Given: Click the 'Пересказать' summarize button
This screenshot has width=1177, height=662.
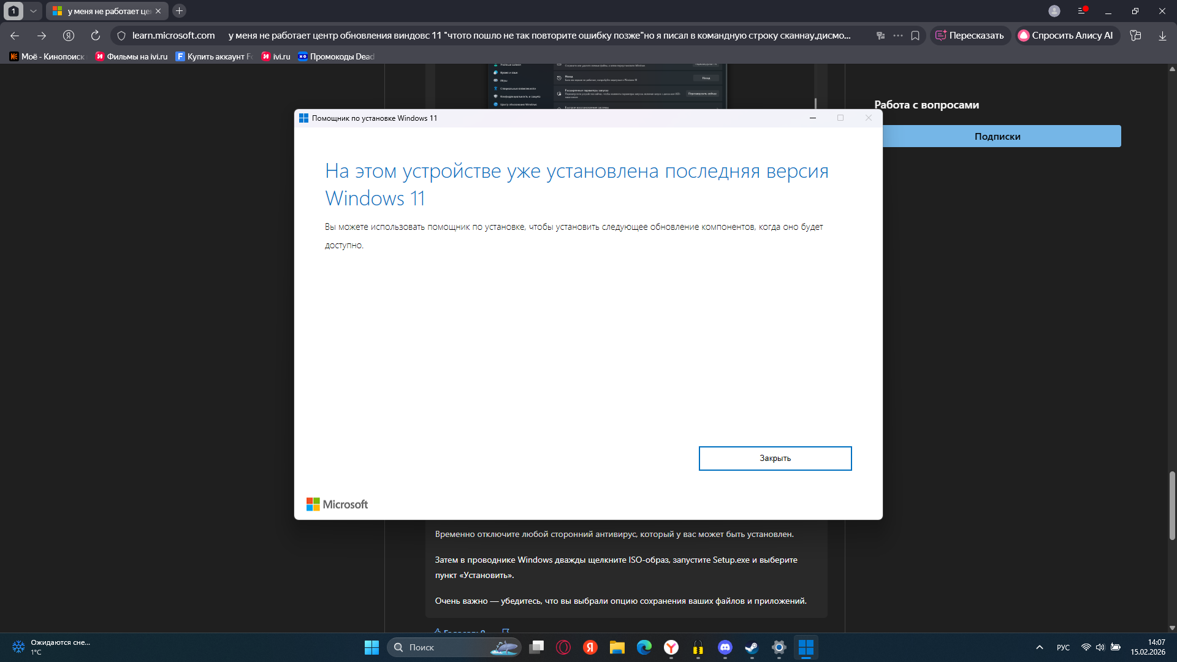Looking at the screenshot, I should tap(970, 36).
